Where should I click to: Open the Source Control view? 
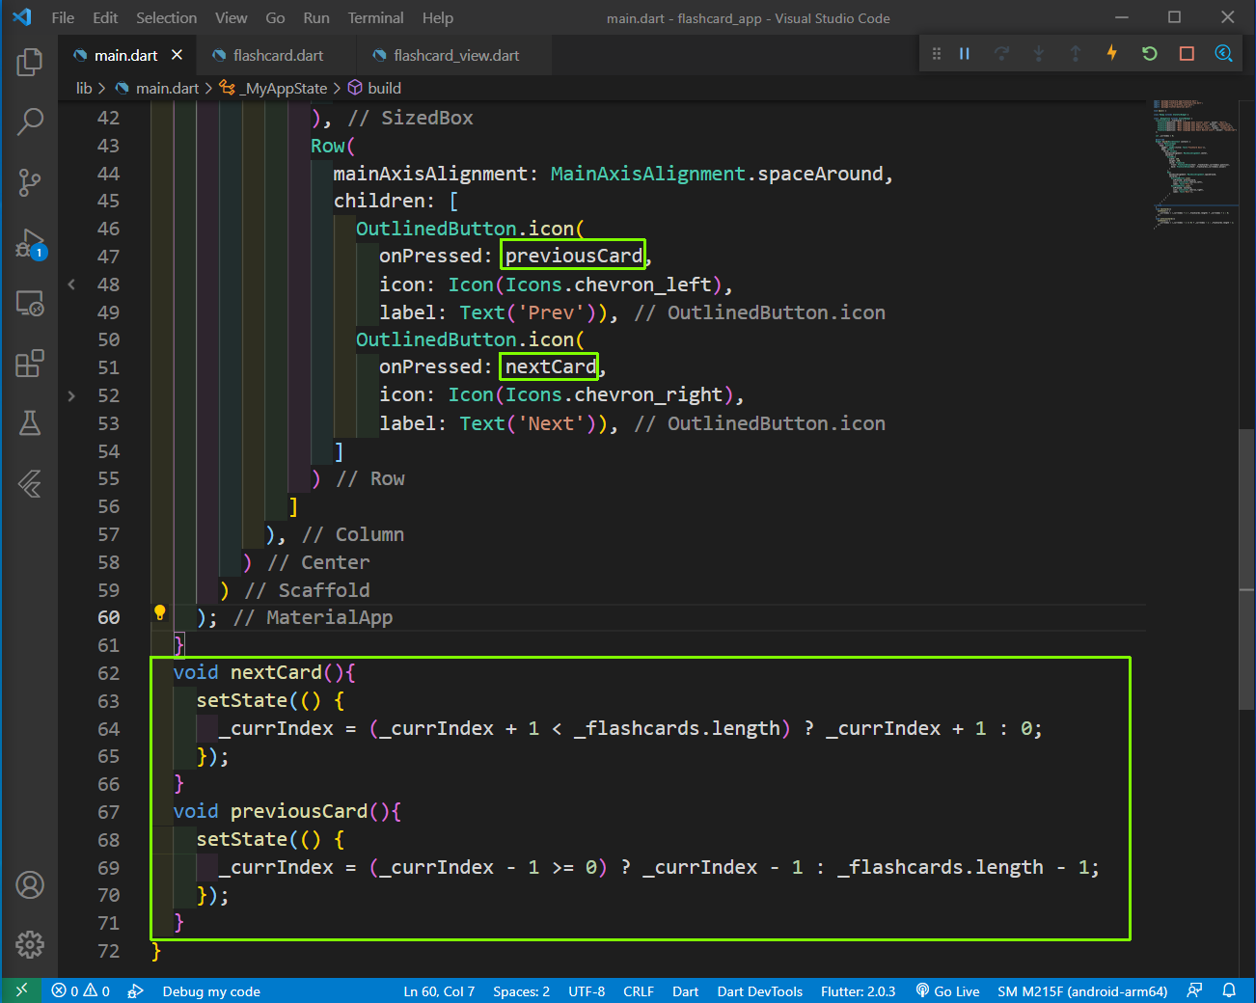pos(30,182)
